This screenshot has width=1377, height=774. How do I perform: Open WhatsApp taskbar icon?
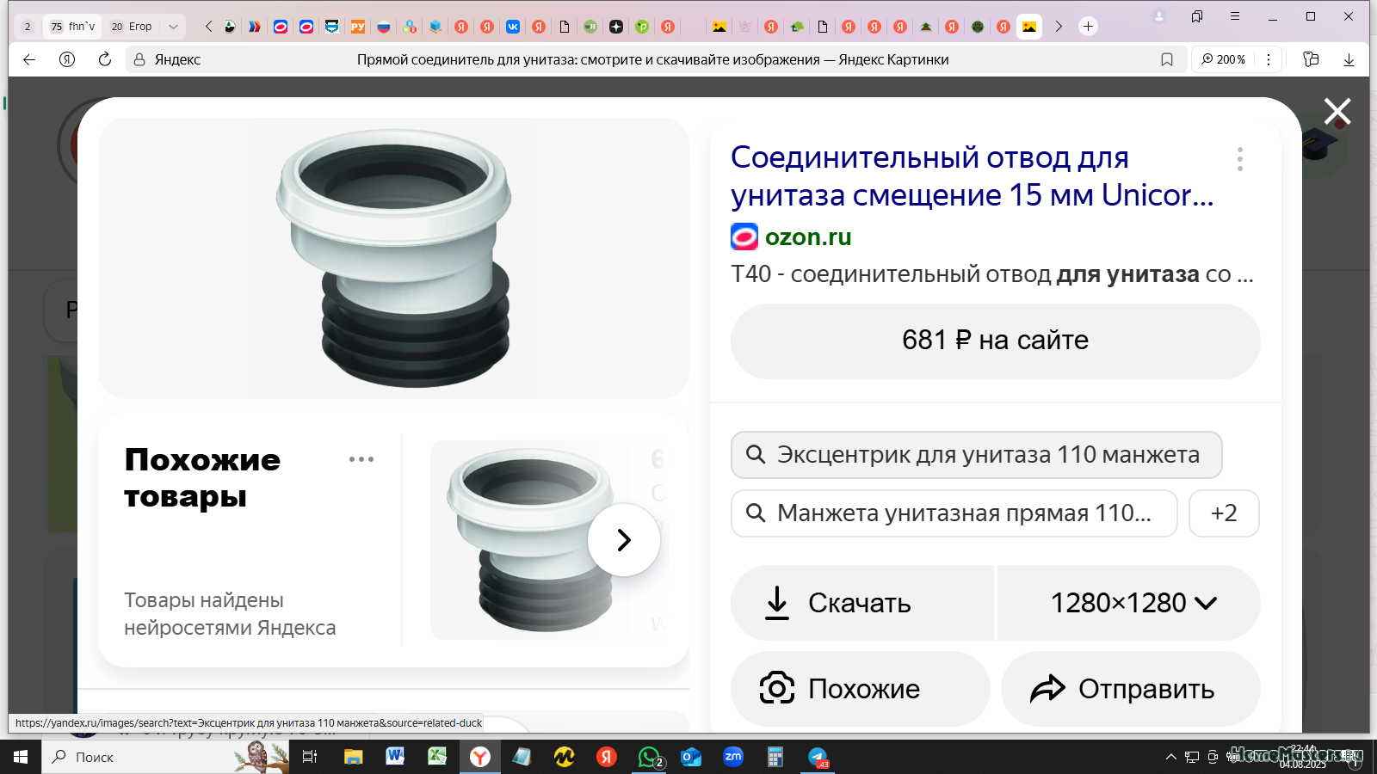click(x=651, y=757)
